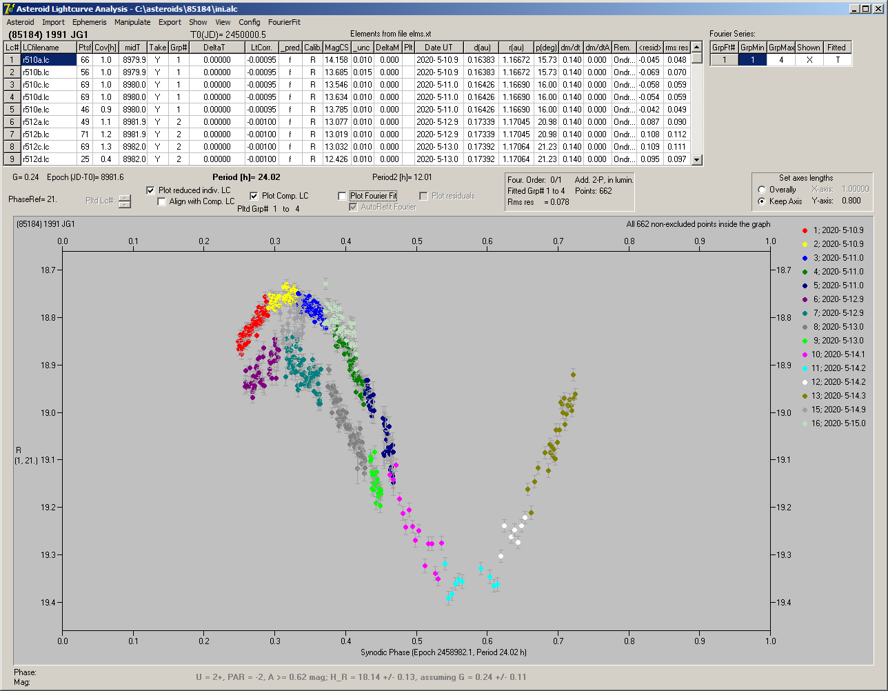Click the Rms res = 0.078 text
The image size is (888, 691).
(x=540, y=202)
